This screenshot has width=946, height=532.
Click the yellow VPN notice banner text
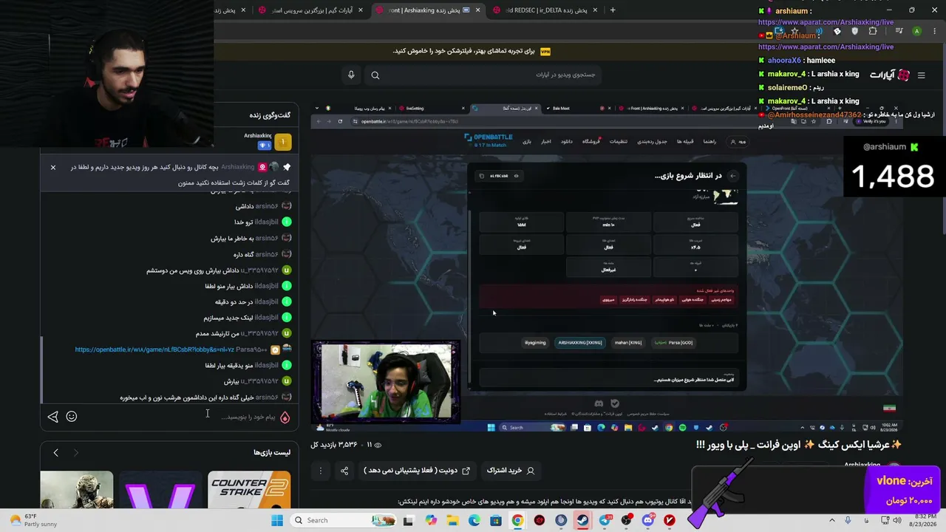click(x=463, y=51)
